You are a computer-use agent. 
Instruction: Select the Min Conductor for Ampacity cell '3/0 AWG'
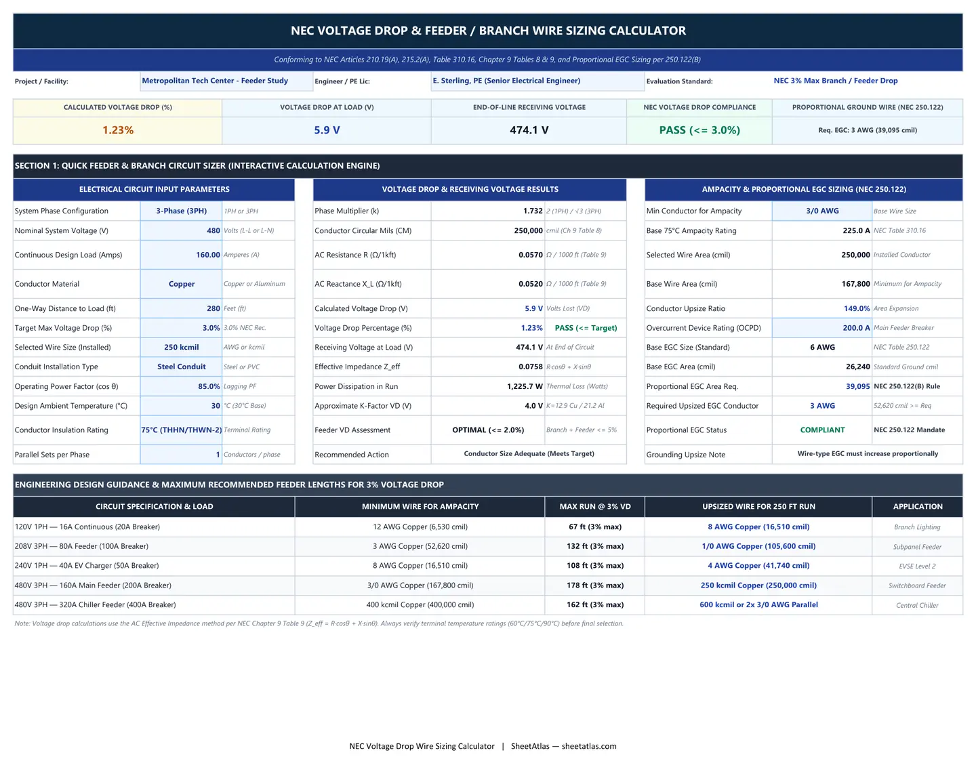coord(822,211)
